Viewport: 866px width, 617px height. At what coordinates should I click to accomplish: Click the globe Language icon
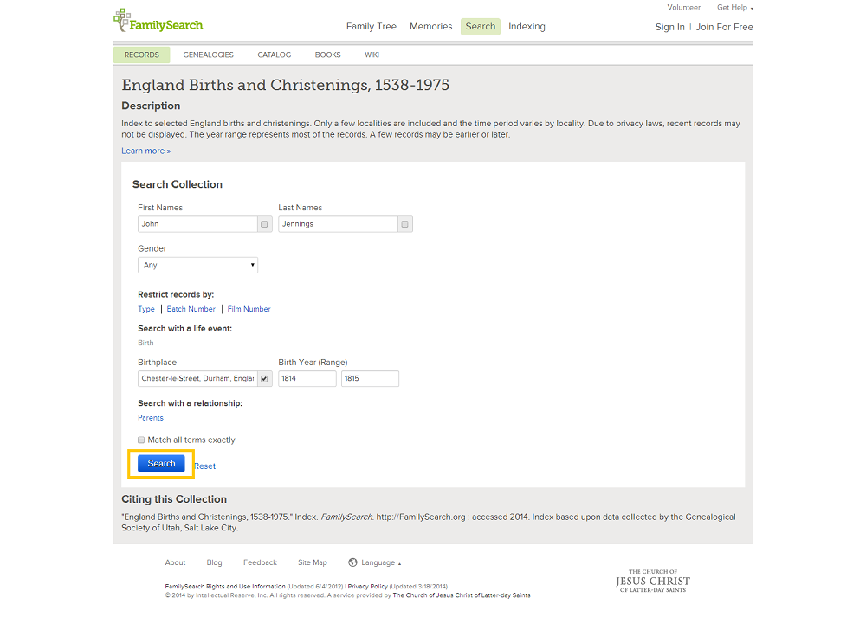352,562
